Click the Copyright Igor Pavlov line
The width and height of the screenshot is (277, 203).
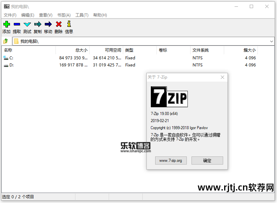click(179, 128)
